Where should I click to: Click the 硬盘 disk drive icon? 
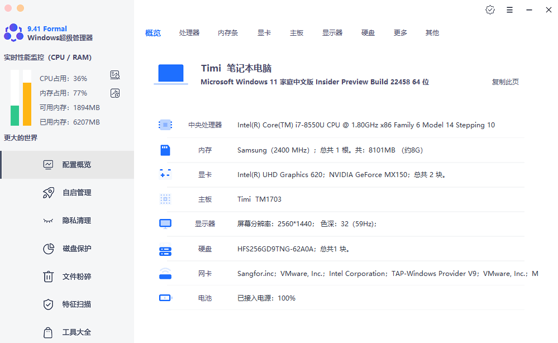(165, 249)
